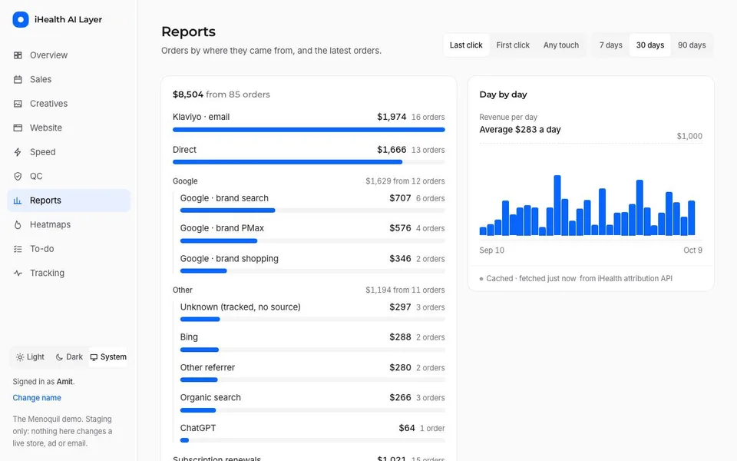Open the Overview page

tap(68, 55)
